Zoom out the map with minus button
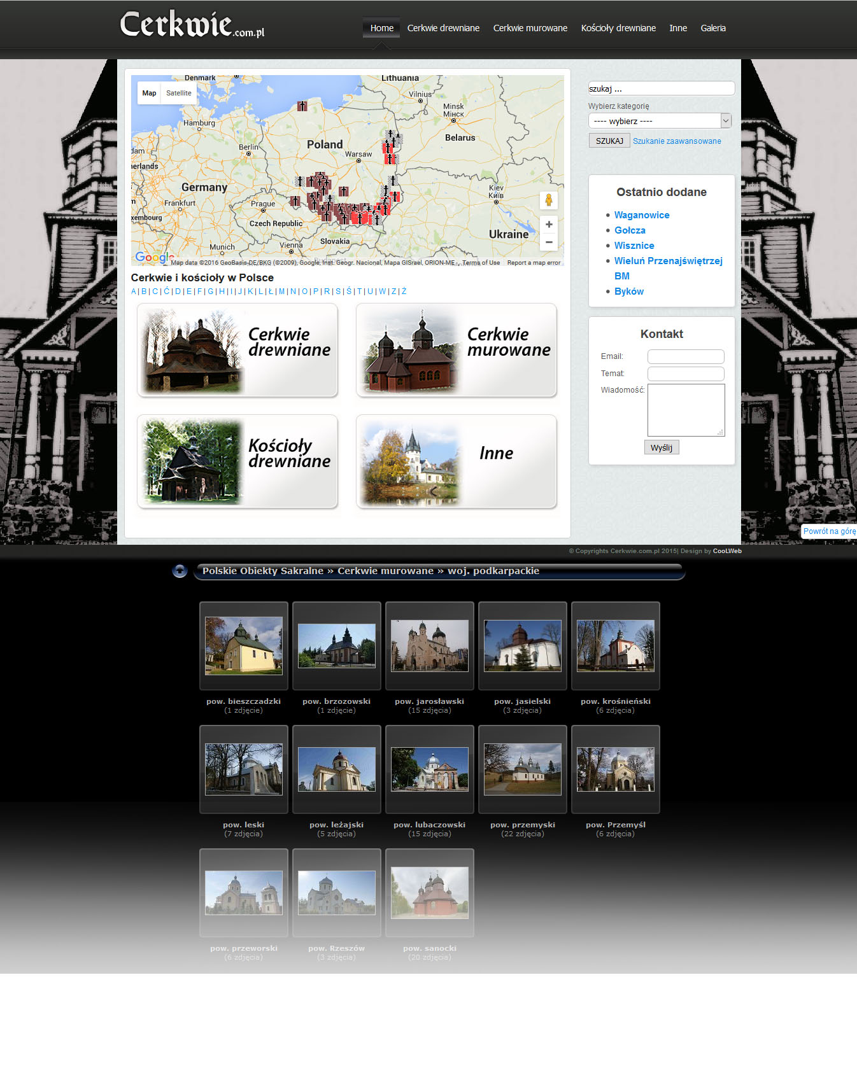The height and width of the screenshot is (1087, 857). point(549,242)
